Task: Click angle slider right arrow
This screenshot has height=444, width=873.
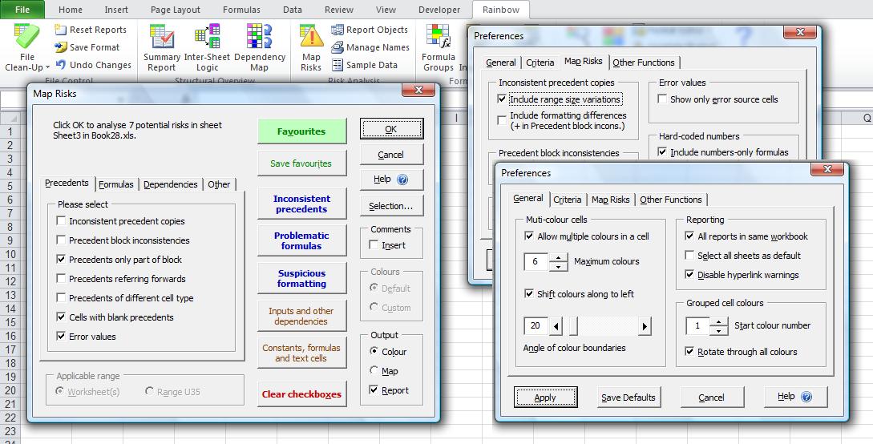Action: pyautogui.click(x=645, y=326)
